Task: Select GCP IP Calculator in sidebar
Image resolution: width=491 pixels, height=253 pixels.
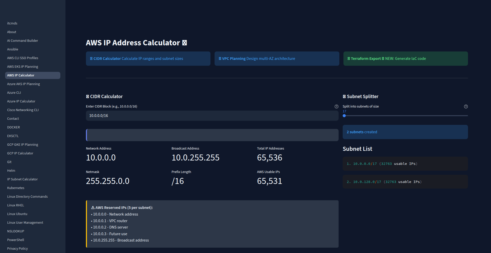Action: pos(20,153)
